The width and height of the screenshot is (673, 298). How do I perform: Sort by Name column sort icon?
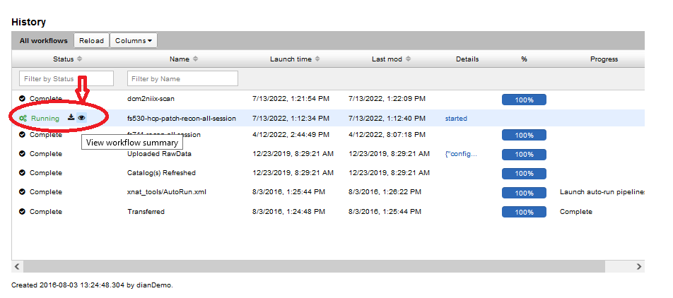click(x=195, y=59)
